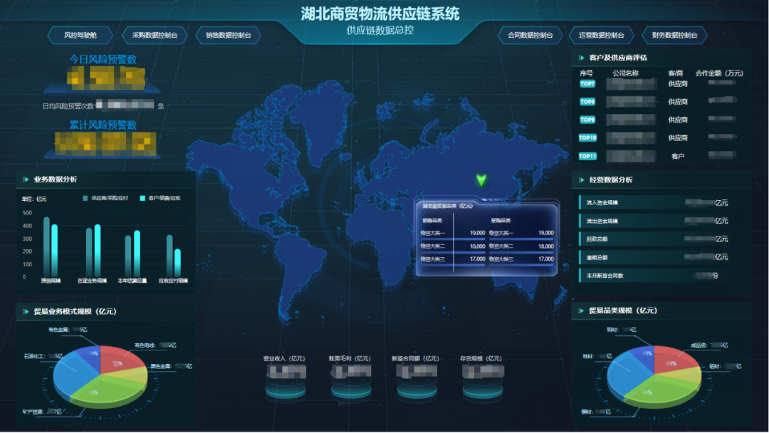Click the arrow icon beside 客户及供应商评估 title
The image size is (769, 433).
coord(582,58)
